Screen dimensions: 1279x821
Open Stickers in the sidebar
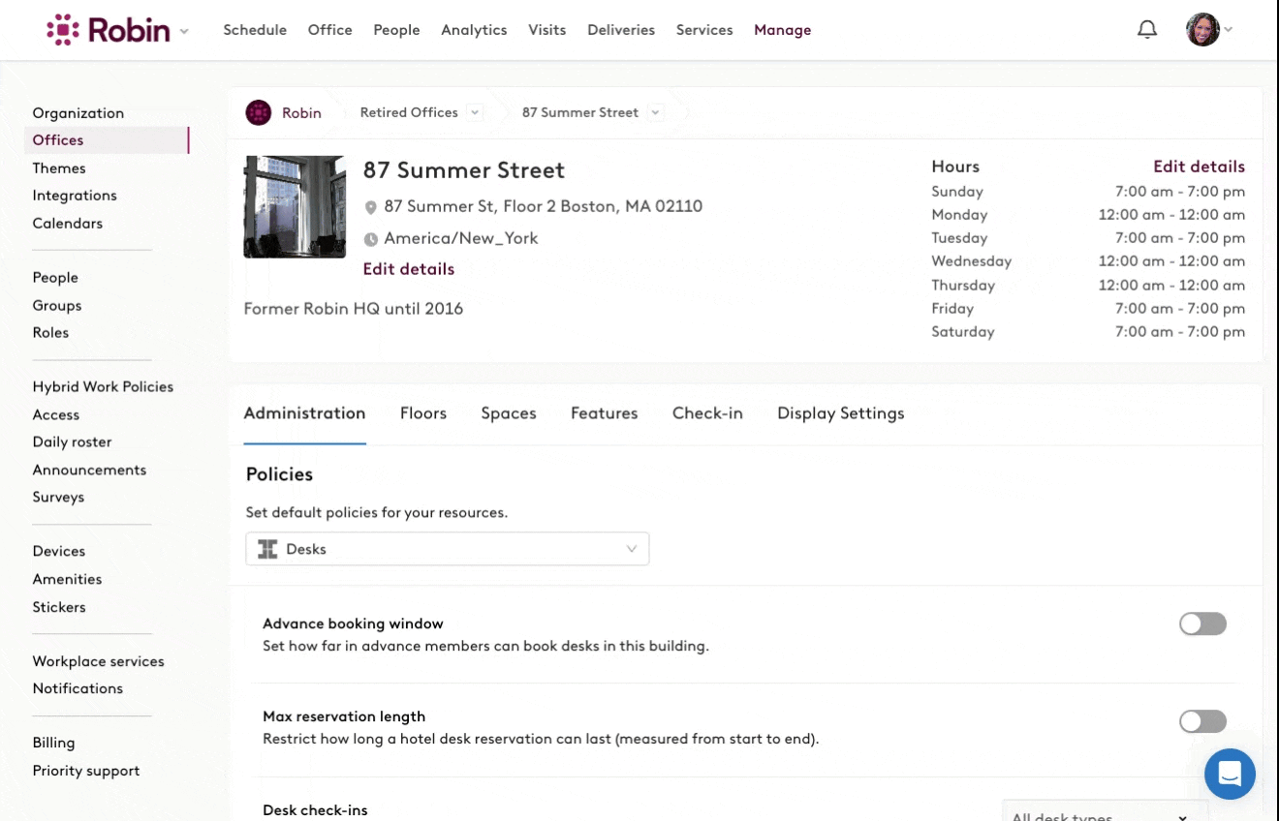(59, 608)
